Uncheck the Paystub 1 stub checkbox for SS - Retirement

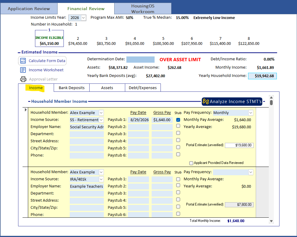pyautogui.click(x=178, y=120)
